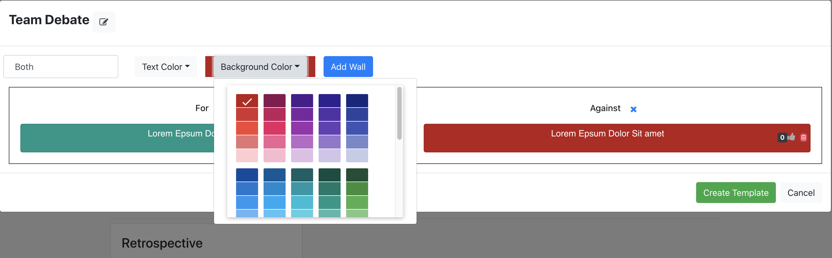Collapse the Background Color dropdown
Image resolution: width=832 pixels, height=258 pixels.
click(x=260, y=67)
